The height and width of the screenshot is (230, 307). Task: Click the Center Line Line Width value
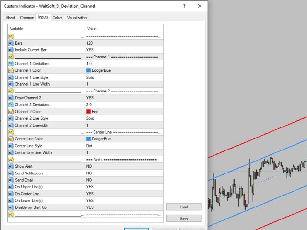(x=124, y=152)
